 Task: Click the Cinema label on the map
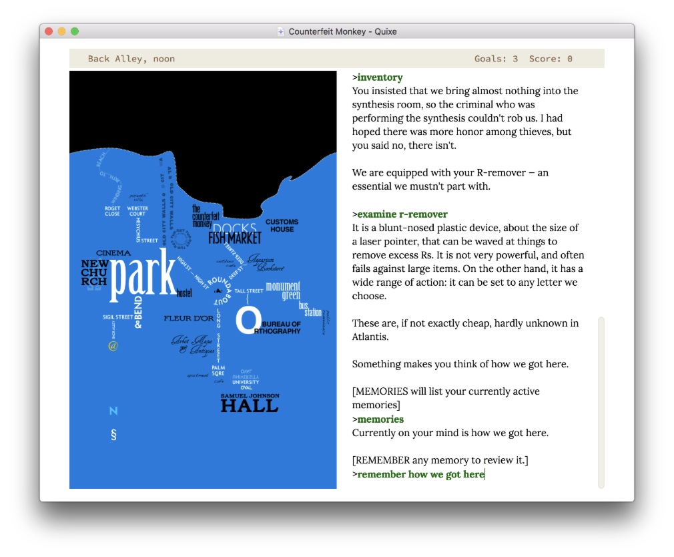(x=113, y=253)
